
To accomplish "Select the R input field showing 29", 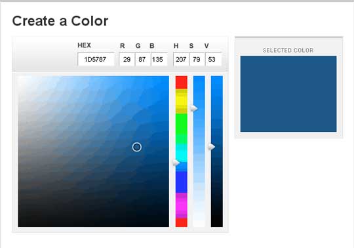I will point(127,60).
